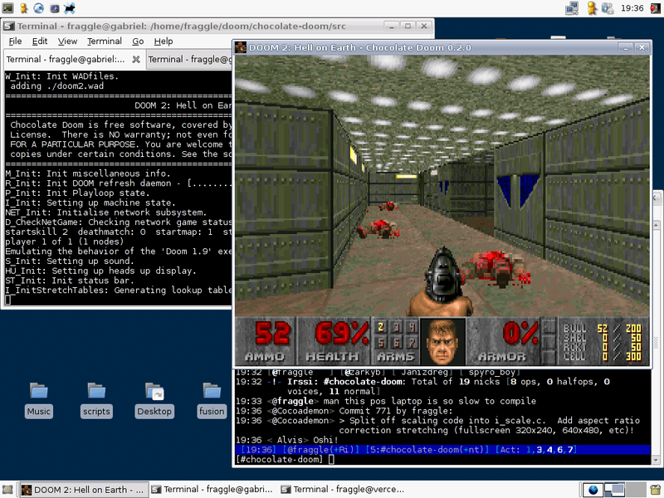Open the scripts folder on the desktop

96,400
